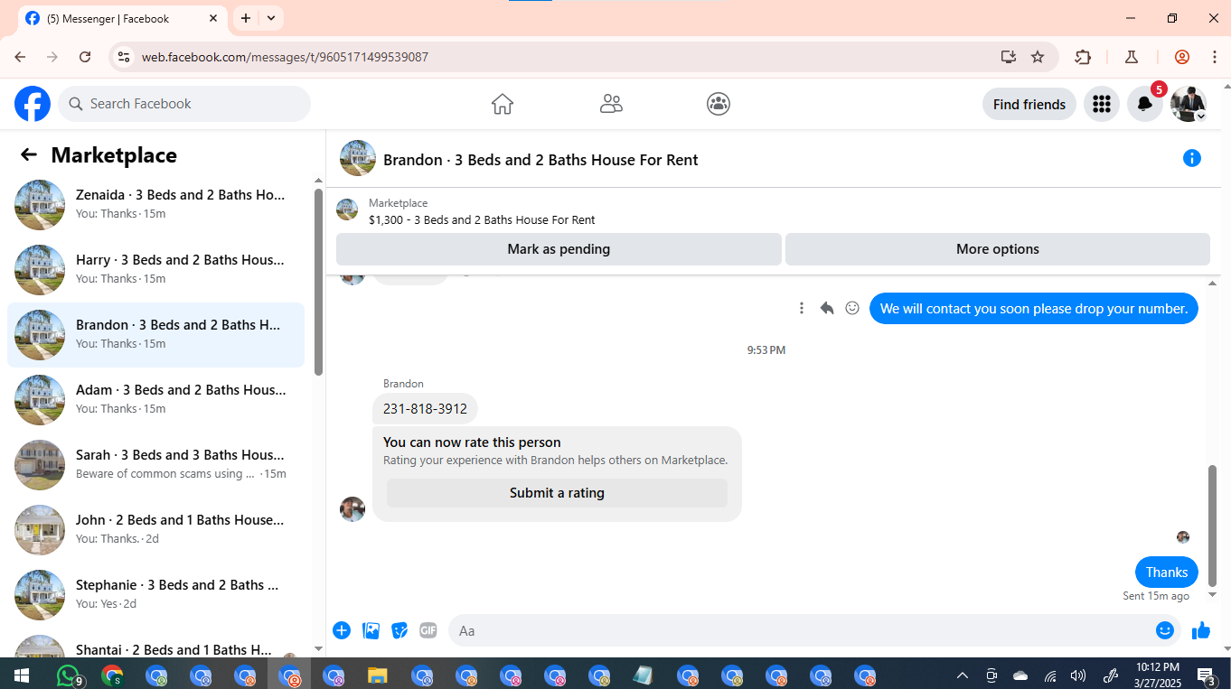Click the browser address bar URL
Image resolution: width=1231 pixels, height=689 pixels.
pyautogui.click(x=285, y=57)
